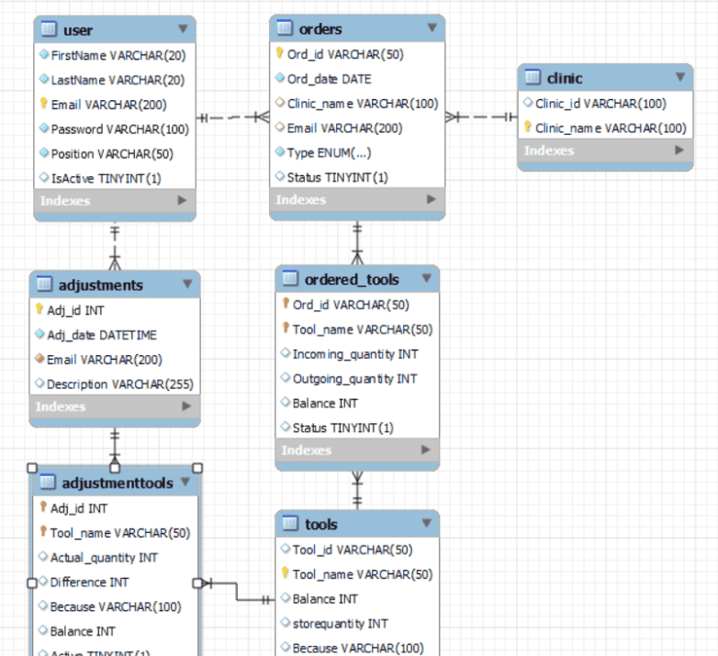Click the clinic table icon

(533, 77)
